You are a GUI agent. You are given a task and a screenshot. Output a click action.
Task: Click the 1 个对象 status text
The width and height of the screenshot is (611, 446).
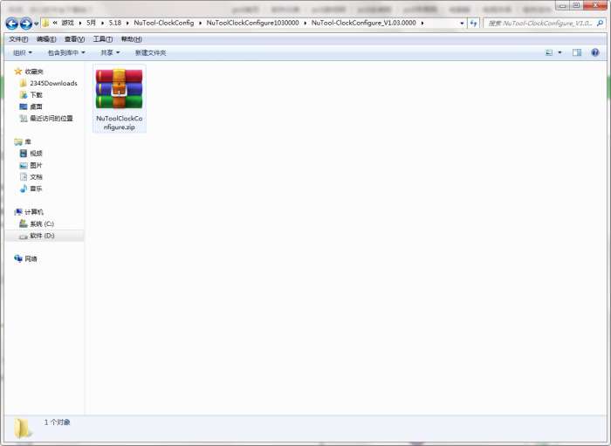click(x=58, y=422)
